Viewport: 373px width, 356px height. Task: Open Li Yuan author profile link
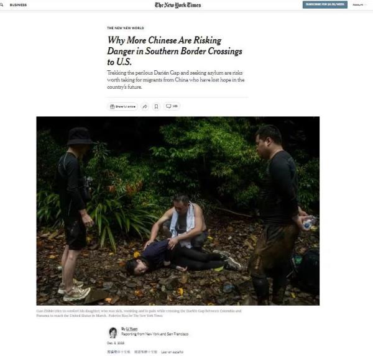(x=132, y=329)
